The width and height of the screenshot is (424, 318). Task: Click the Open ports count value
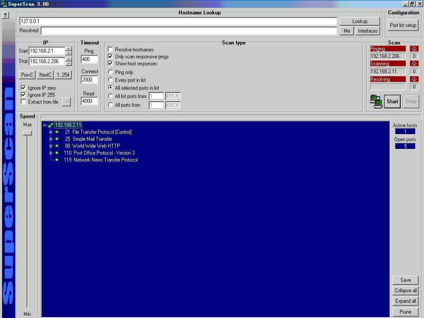[405, 146]
